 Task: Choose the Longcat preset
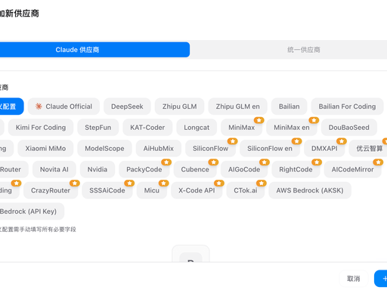pyautogui.click(x=197, y=128)
